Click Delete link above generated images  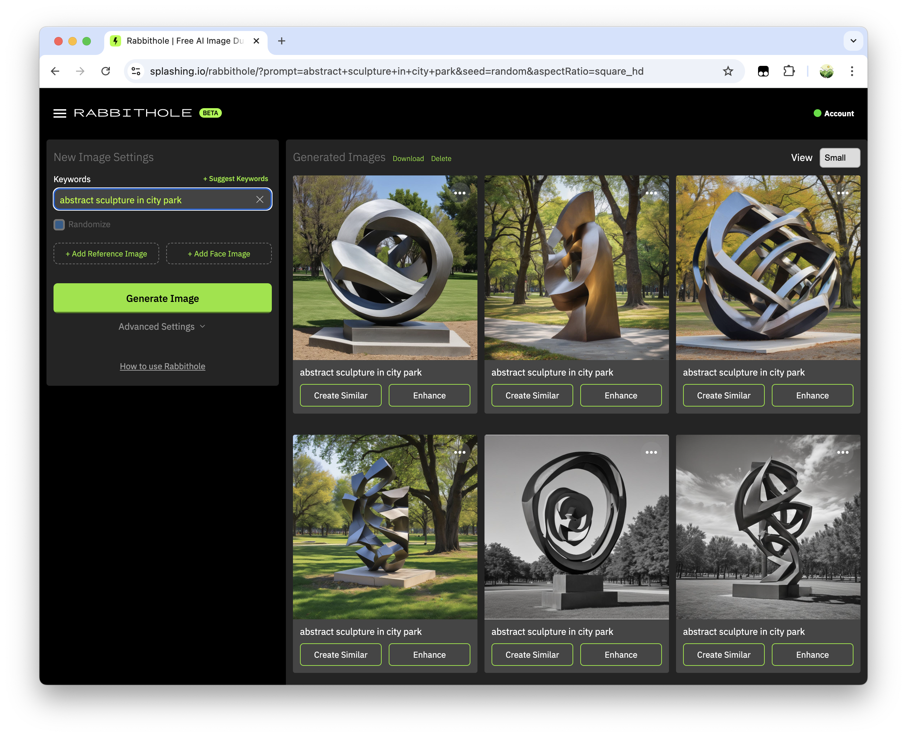(x=441, y=158)
